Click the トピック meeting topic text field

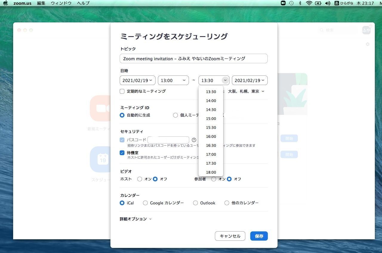(x=194, y=58)
